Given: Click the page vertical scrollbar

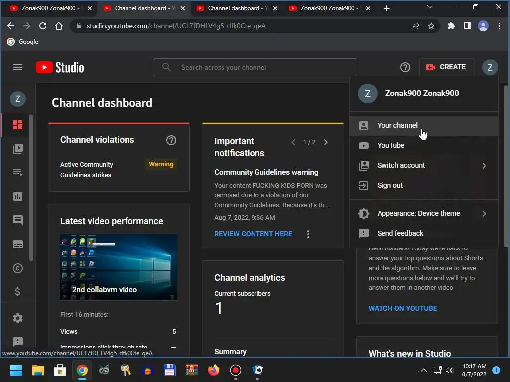Looking at the screenshot, I should 506,166.
